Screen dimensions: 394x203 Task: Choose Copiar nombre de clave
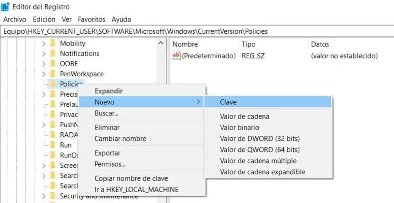pyautogui.click(x=142, y=178)
